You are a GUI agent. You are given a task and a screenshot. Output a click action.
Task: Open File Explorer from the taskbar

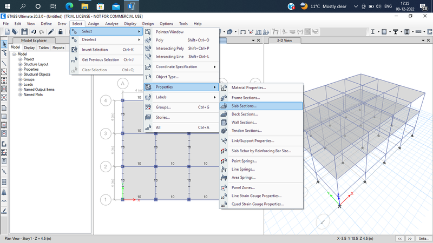85,6
